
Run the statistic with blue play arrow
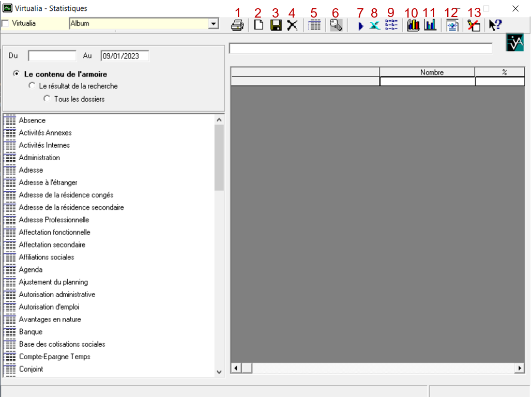360,26
